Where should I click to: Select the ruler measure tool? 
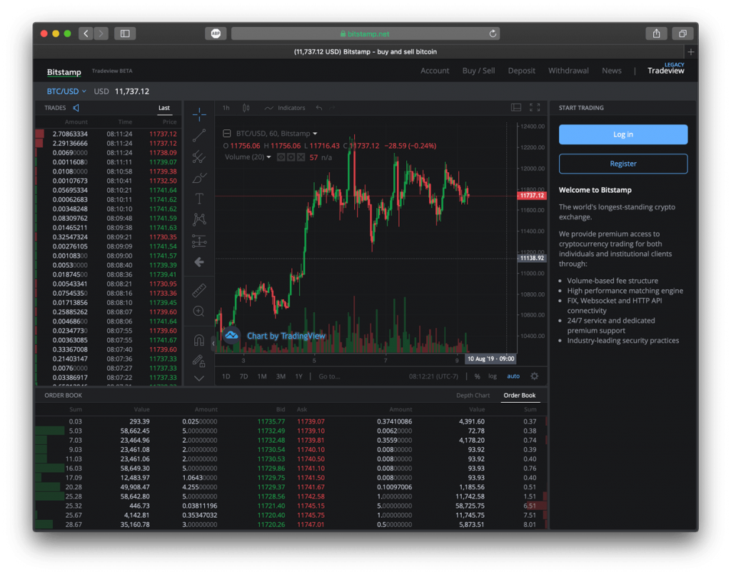tap(199, 291)
